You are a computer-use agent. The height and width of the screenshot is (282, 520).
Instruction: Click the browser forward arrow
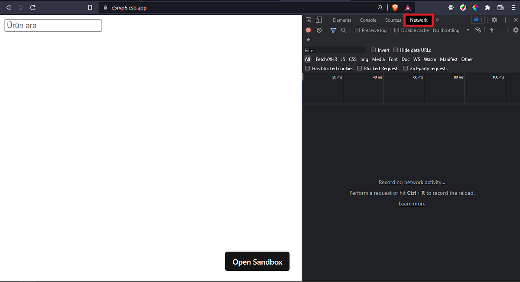click(x=20, y=7)
